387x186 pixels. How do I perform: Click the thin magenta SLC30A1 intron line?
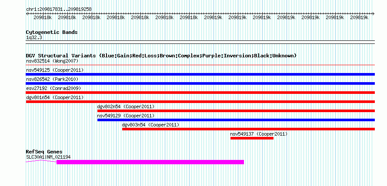coord(41,161)
